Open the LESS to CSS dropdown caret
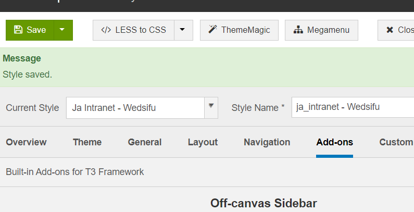The image size is (414, 212). 183,30
